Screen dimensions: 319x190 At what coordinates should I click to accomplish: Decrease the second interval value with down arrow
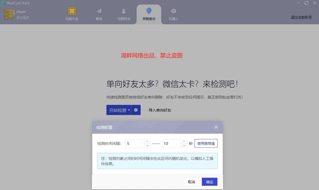[x=184, y=145]
